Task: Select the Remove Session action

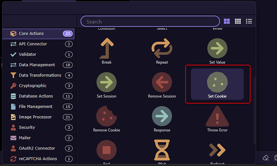Action: click(x=162, y=83)
